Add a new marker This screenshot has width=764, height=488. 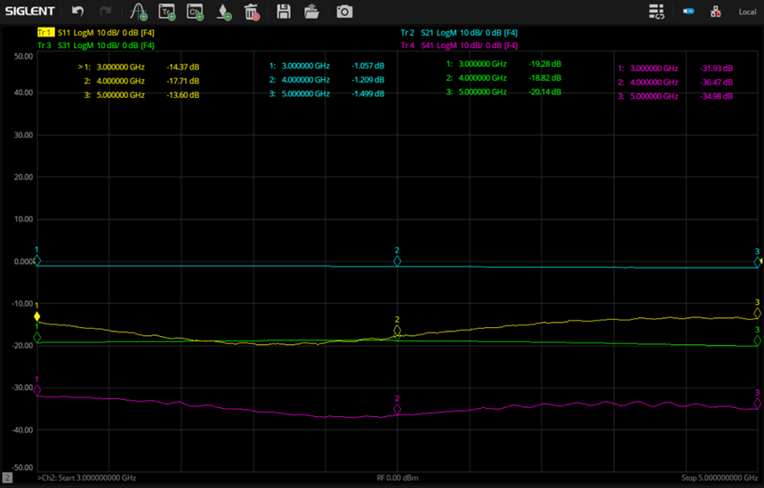coord(223,12)
